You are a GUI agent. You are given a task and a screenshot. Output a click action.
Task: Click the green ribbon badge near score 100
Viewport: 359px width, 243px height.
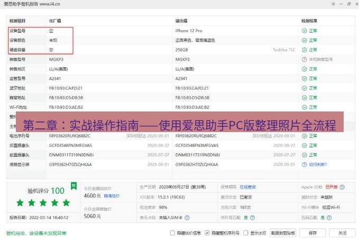[x=73, y=186]
